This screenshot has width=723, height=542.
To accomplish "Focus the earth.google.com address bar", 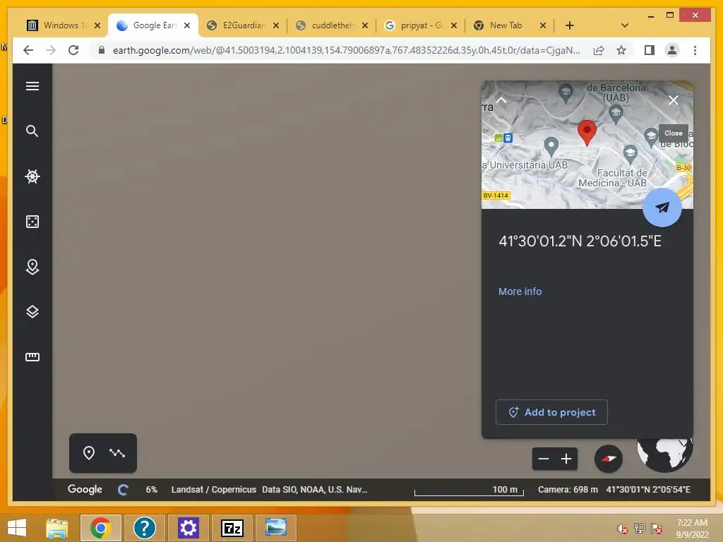I will tap(346, 50).
